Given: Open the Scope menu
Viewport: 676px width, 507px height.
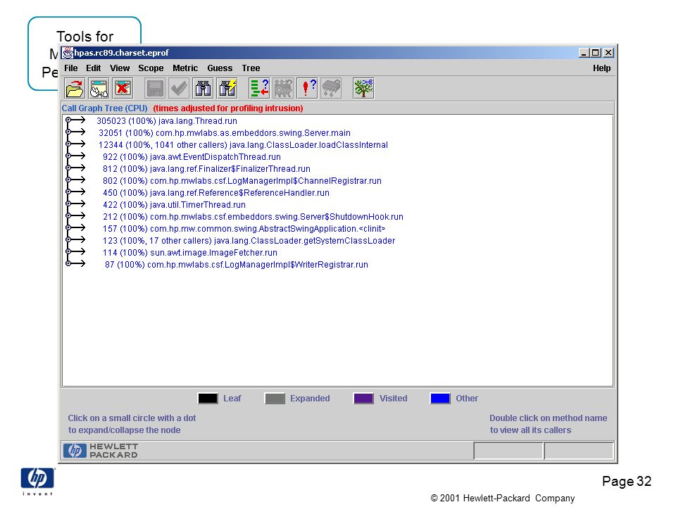Looking at the screenshot, I should pos(151,68).
